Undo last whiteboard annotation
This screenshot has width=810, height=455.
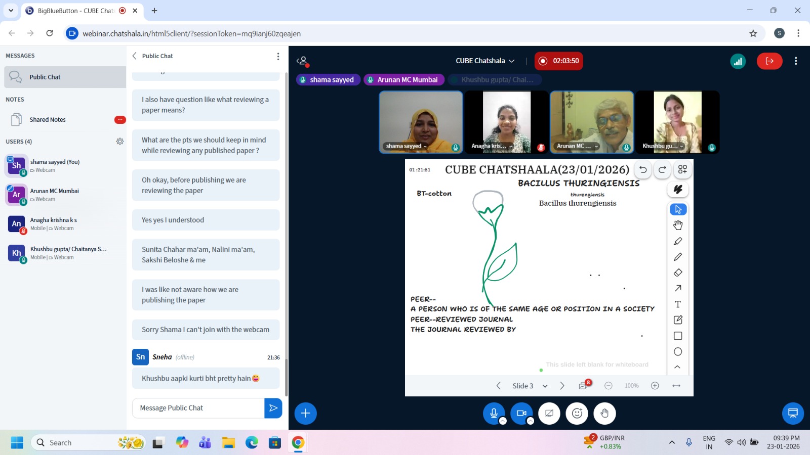[x=643, y=170]
